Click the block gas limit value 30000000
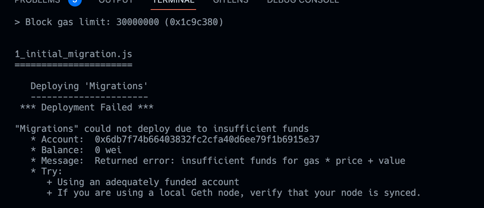Viewport: 484px width, 208px height. (138, 22)
